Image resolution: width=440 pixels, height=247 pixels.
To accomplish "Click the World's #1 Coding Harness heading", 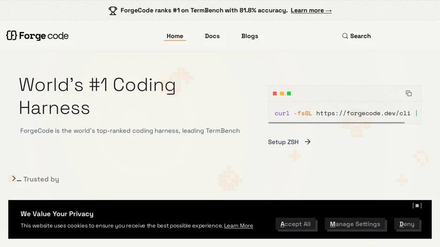I will pos(97,96).
